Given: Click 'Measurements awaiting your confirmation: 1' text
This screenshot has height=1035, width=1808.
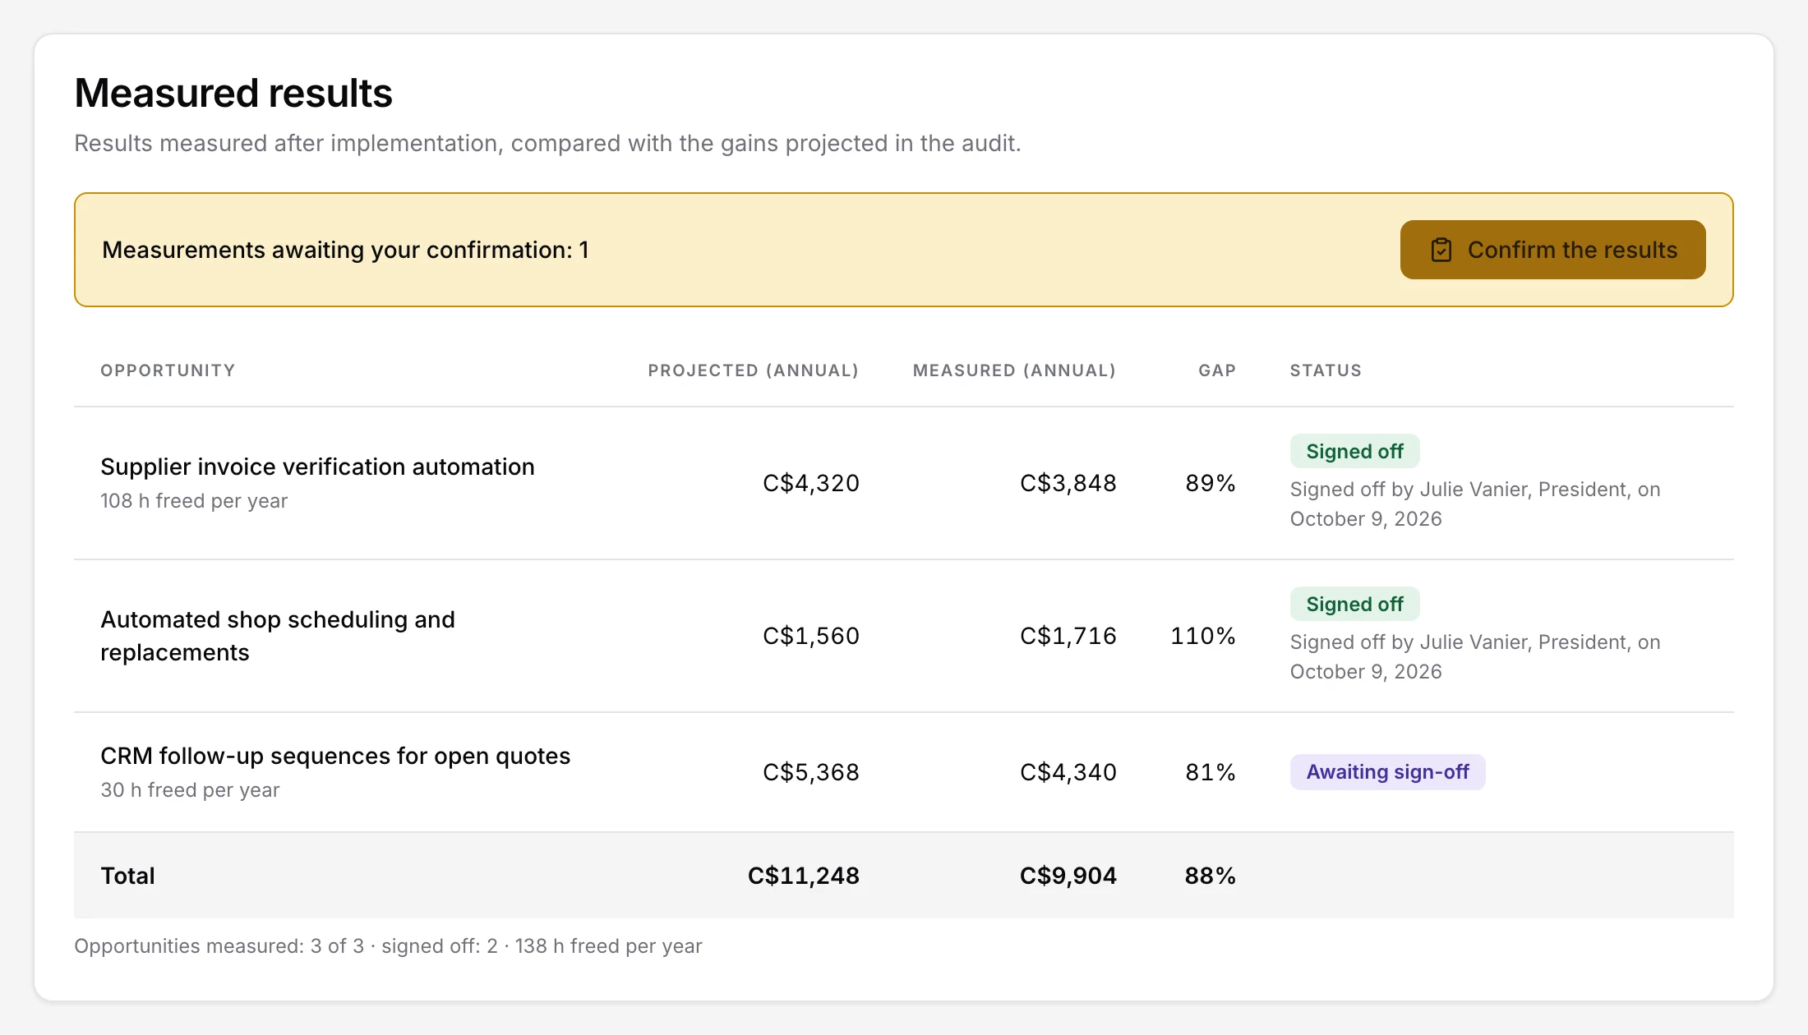Looking at the screenshot, I should click(345, 250).
